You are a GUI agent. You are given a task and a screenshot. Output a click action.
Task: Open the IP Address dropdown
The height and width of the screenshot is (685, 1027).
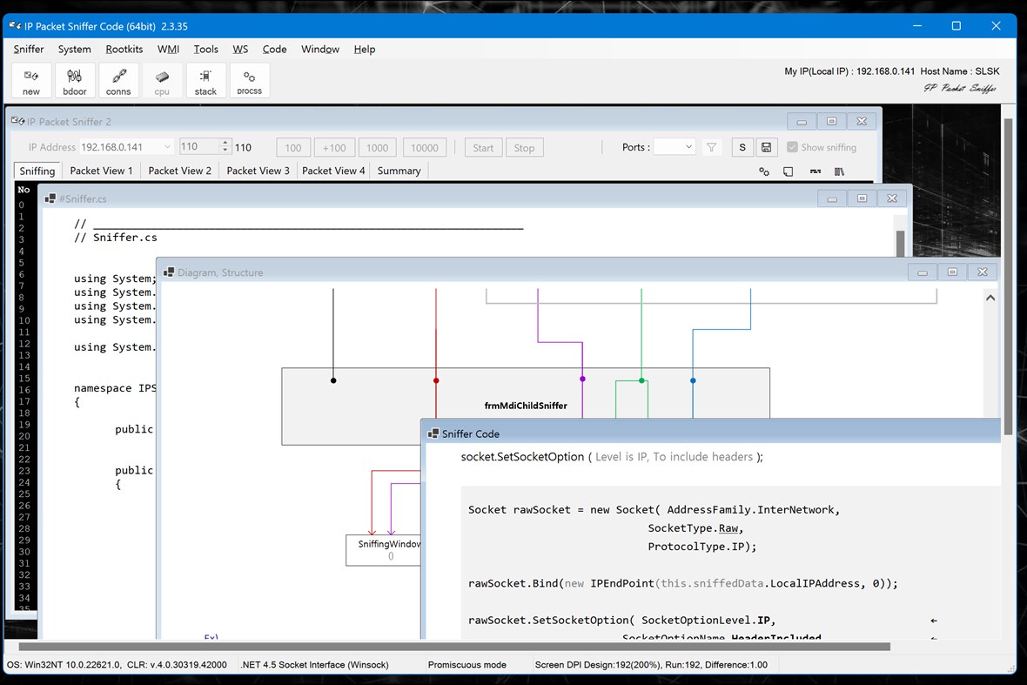[168, 147]
